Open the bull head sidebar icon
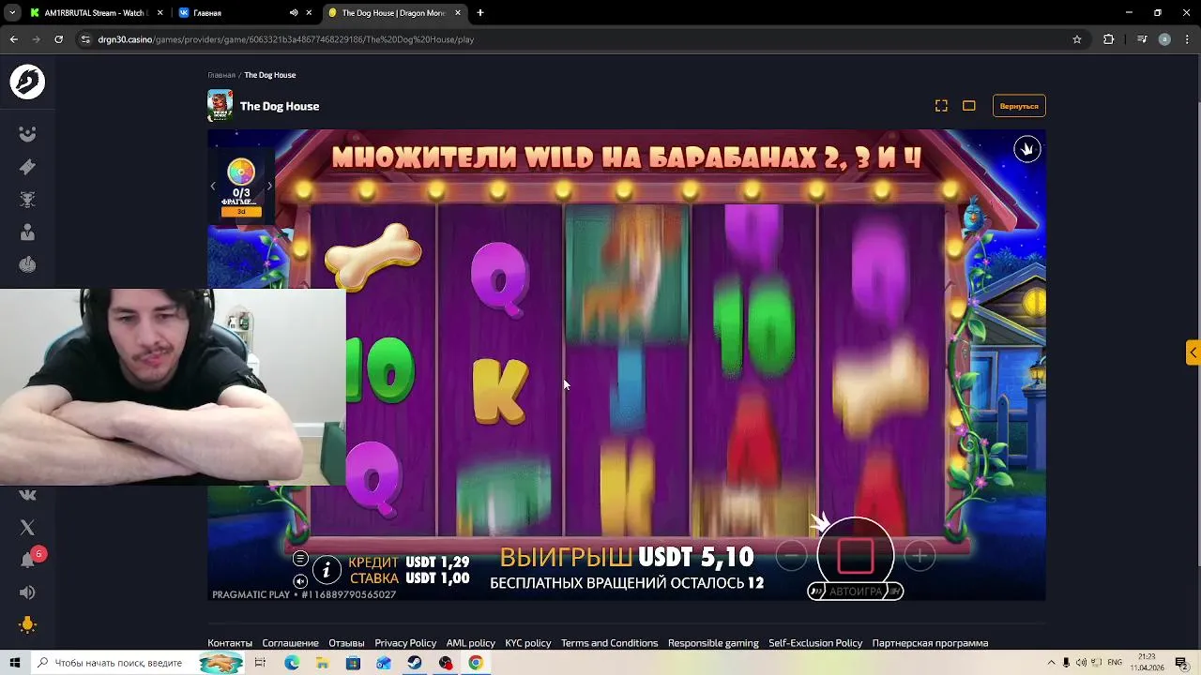The image size is (1201, 675). click(x=27, y=200)
